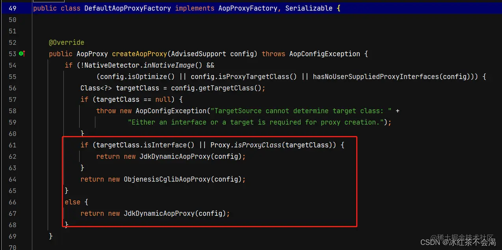Click line number 69 in the gutter
This screenshot has width=502, height=250.
(12, 236)
